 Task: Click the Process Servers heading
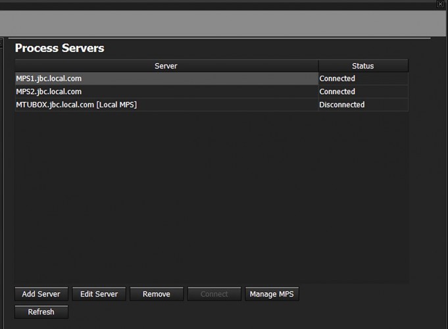coord(59,48)
